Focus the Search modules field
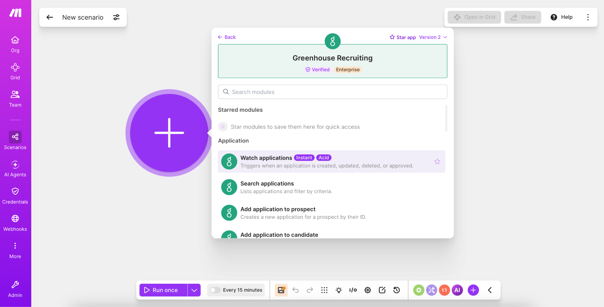The height and width of the screenshot is (307, 604). click(x=333, y=92)
